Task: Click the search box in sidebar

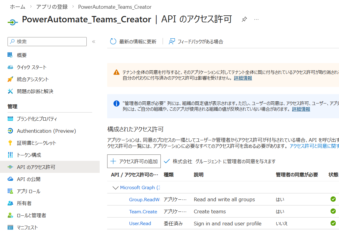Action: (x=48, y=42)
